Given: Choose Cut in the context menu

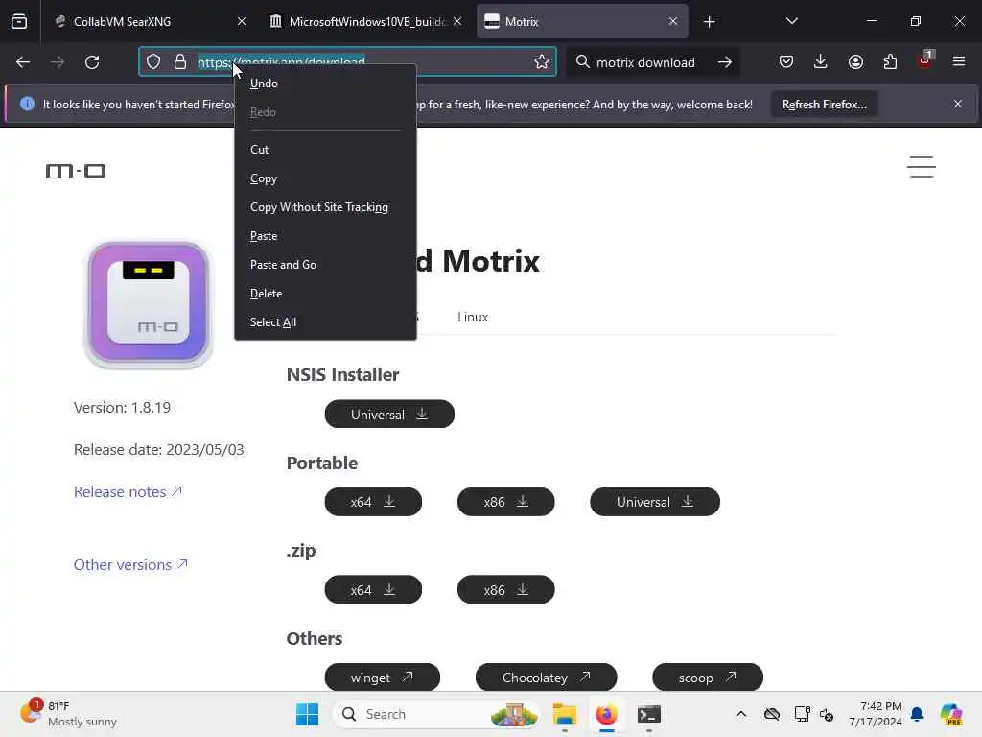Looking at the screenshot, I should tap(325, 150).
